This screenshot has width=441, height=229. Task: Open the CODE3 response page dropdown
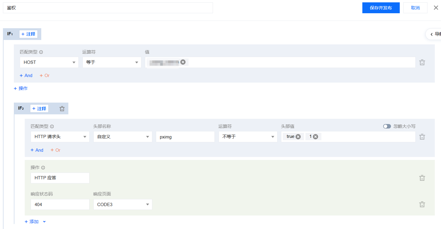coord(123,205)
